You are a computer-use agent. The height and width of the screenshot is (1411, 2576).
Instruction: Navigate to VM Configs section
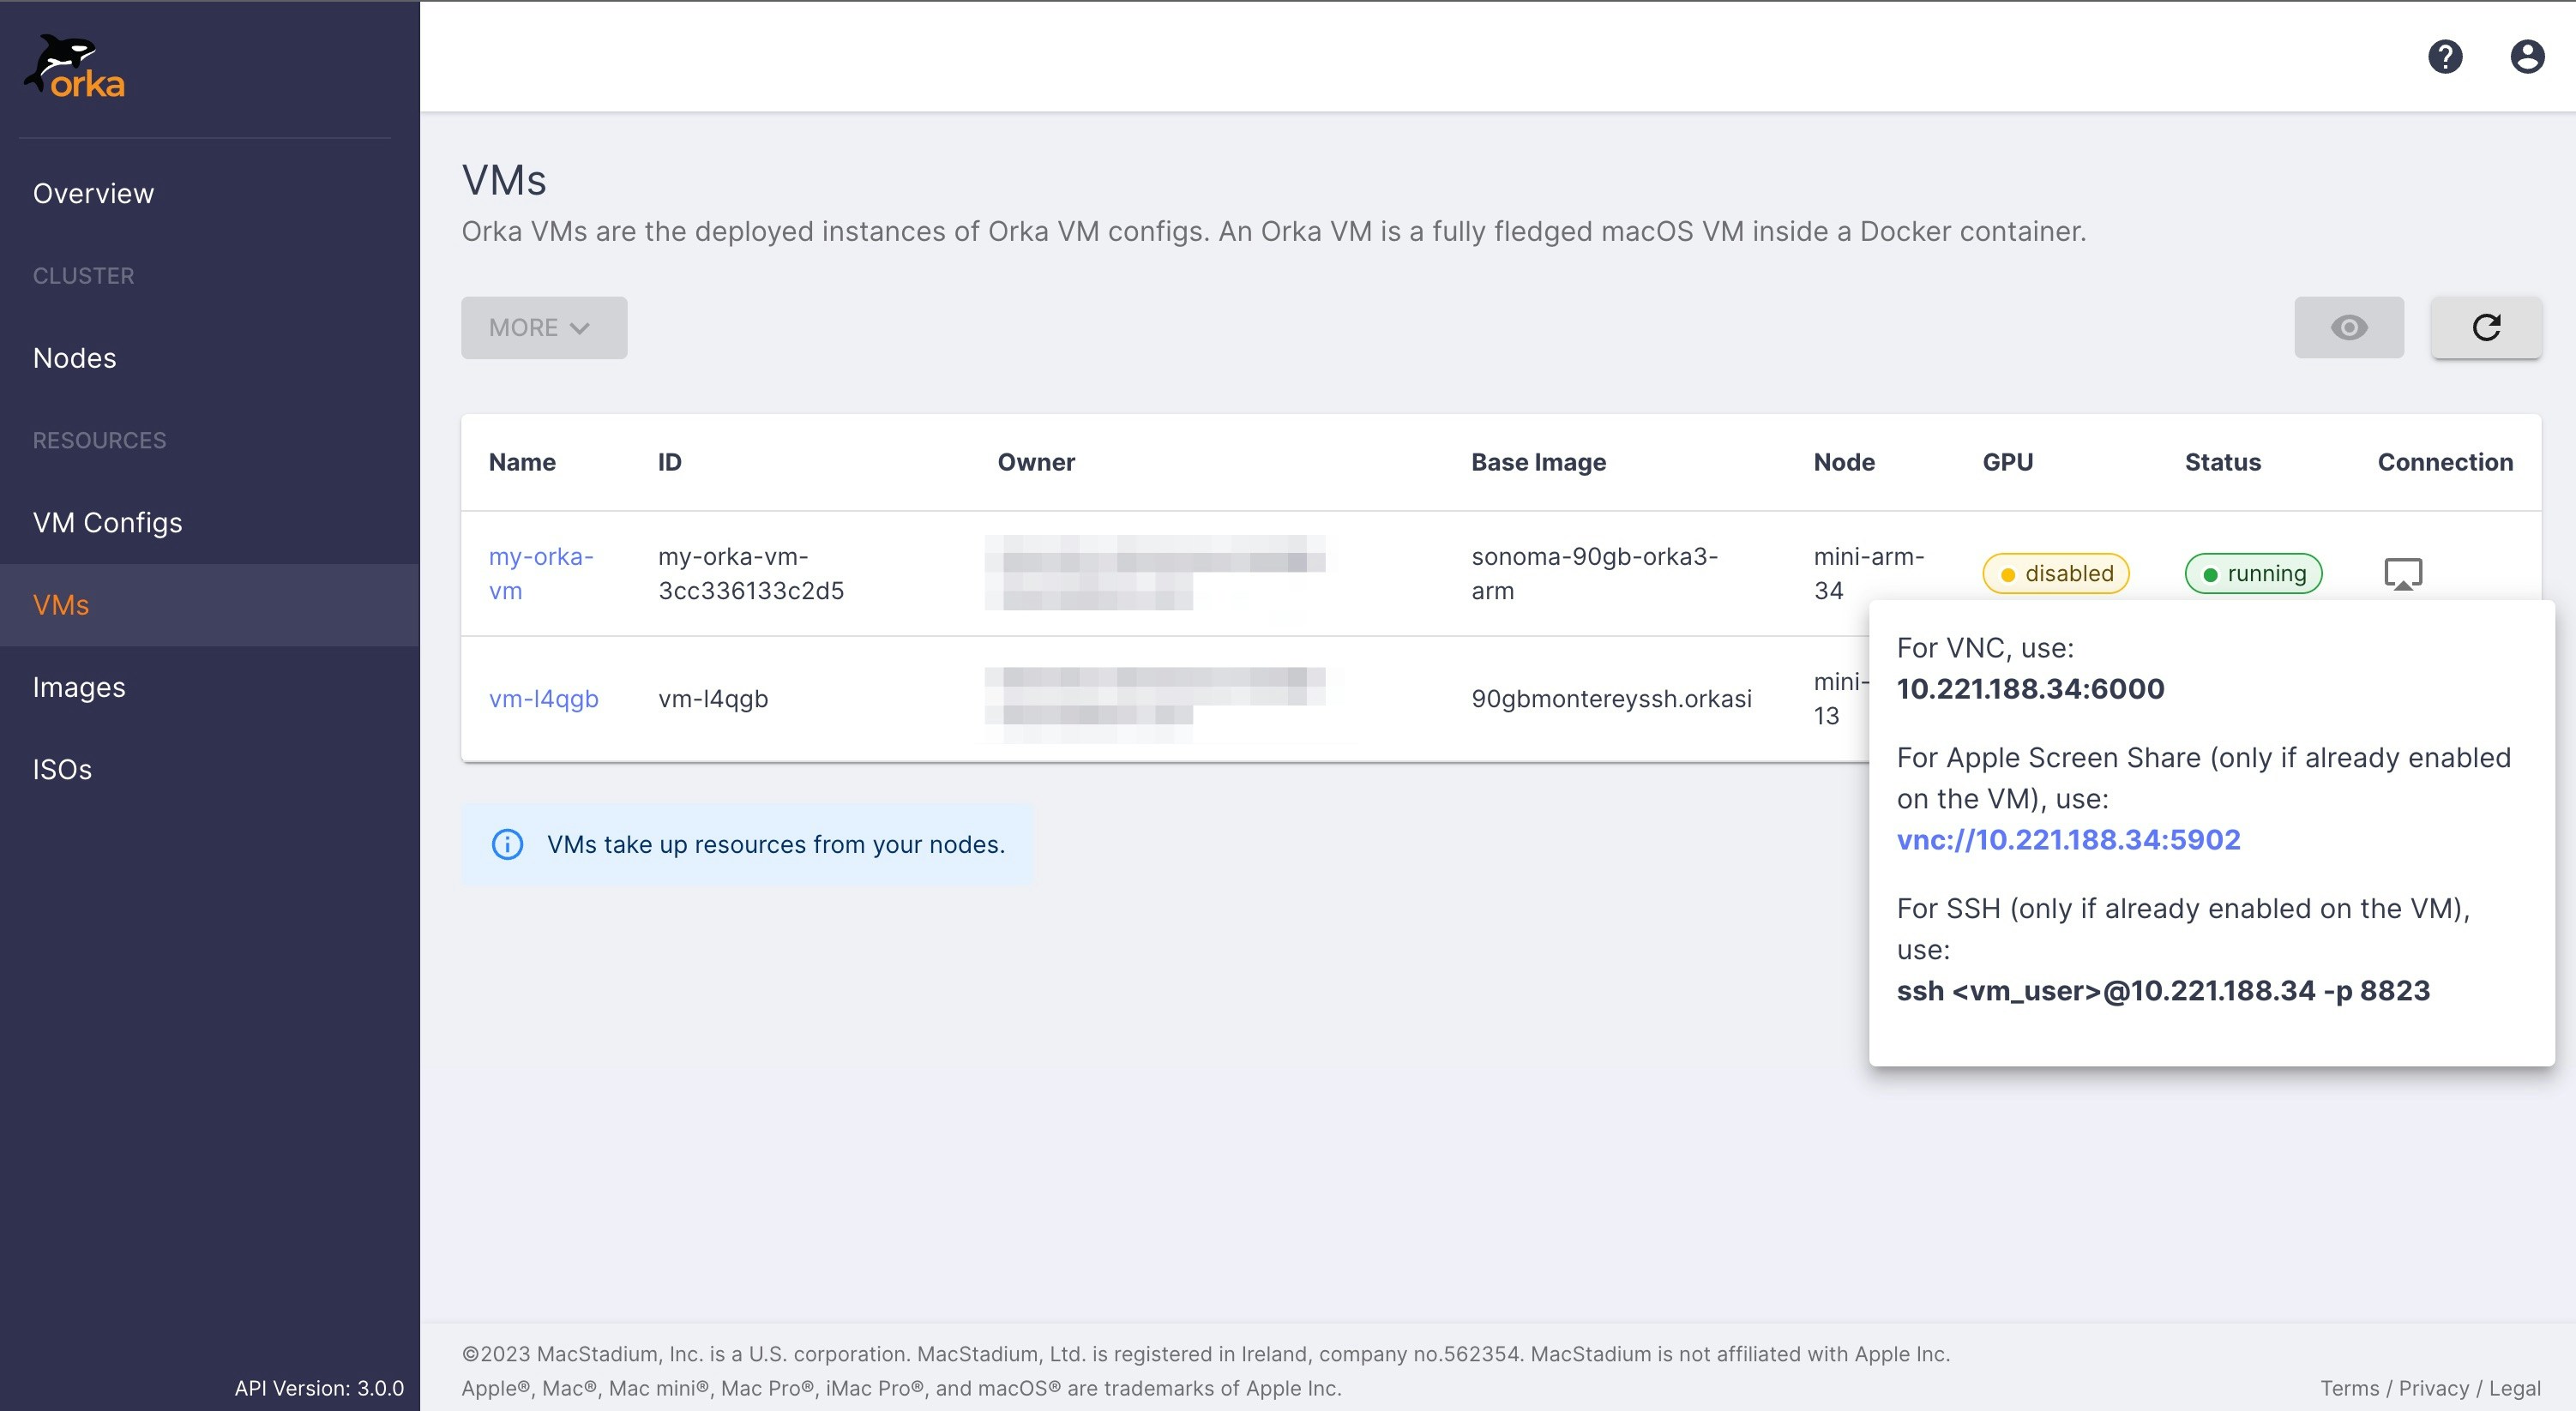click(107, 523)
